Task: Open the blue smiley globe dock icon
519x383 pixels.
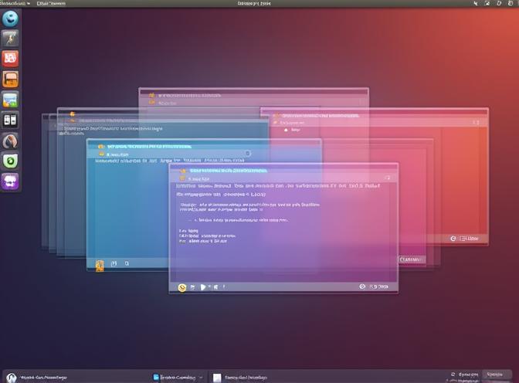Action: coord(12,18)
